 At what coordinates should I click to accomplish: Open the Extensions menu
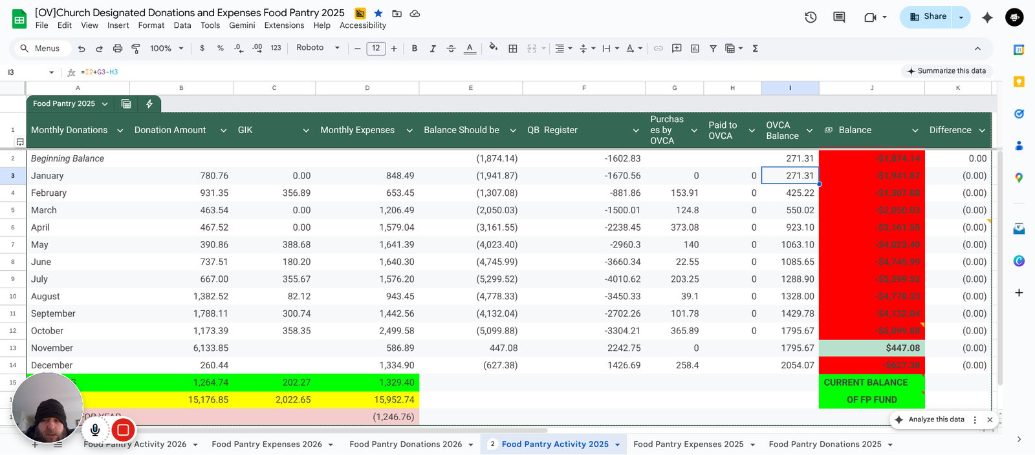pyautogui.click(x=284, y=25)
